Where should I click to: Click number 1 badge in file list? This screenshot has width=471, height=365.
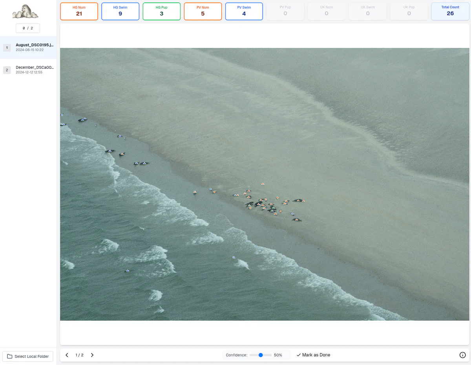7,47
